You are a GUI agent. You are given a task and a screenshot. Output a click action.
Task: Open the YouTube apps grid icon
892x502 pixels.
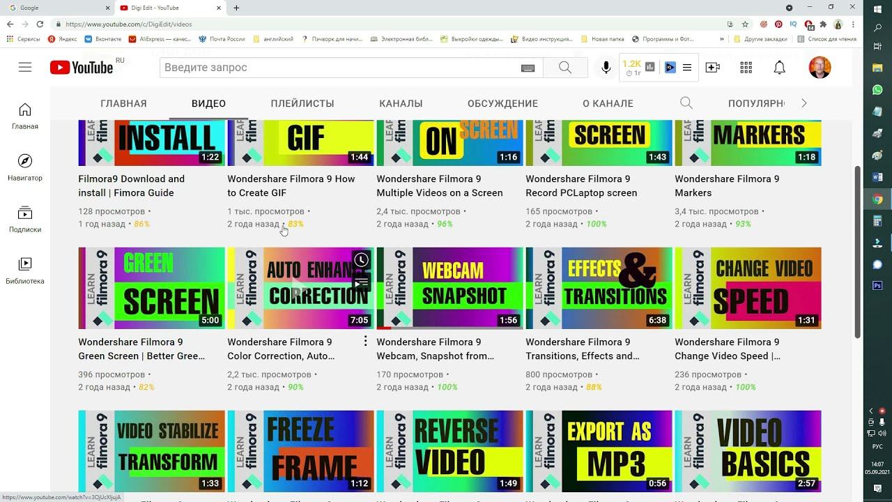click(x=746, y=68)
